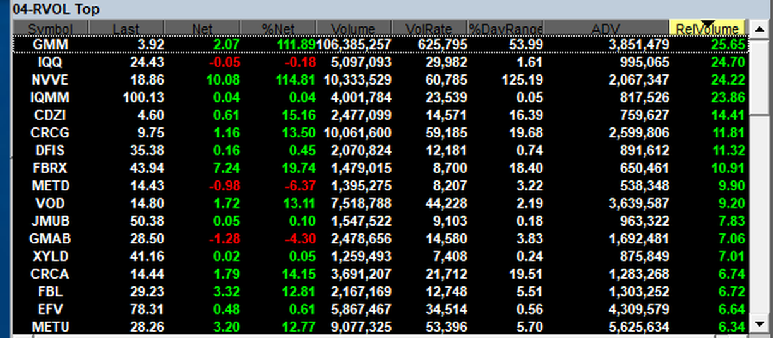Click NVVE %DayRange value 125.19
Image resolution: width=773 pixels, height=338 pixels.
click(524, 80)
